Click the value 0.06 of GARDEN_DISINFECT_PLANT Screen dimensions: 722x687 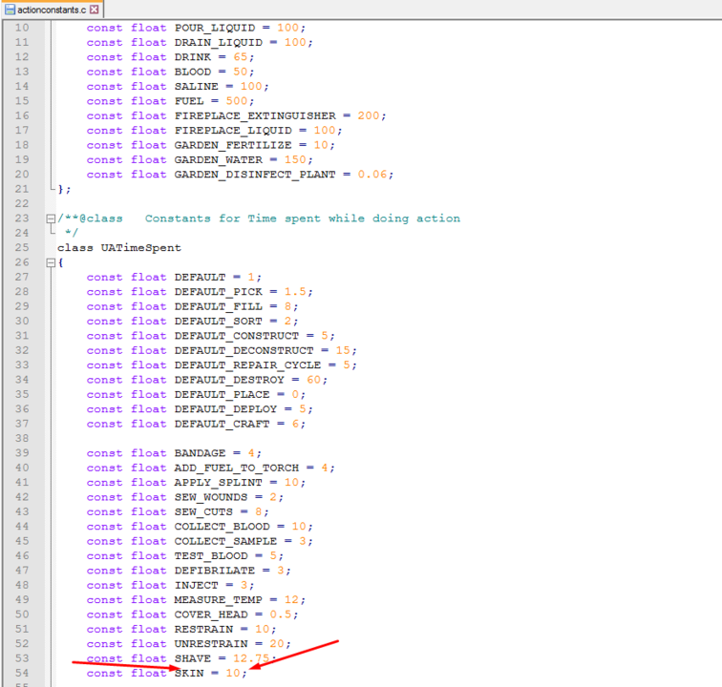[372, 175]
